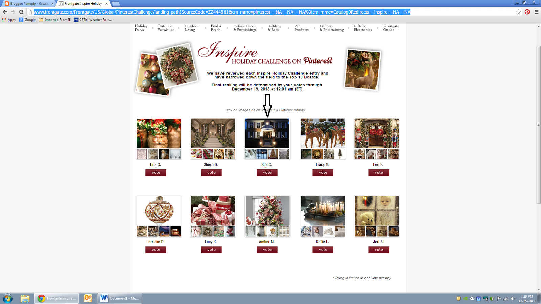
Task: Open the Holiday Décor menu
Action: coord(141,28)
